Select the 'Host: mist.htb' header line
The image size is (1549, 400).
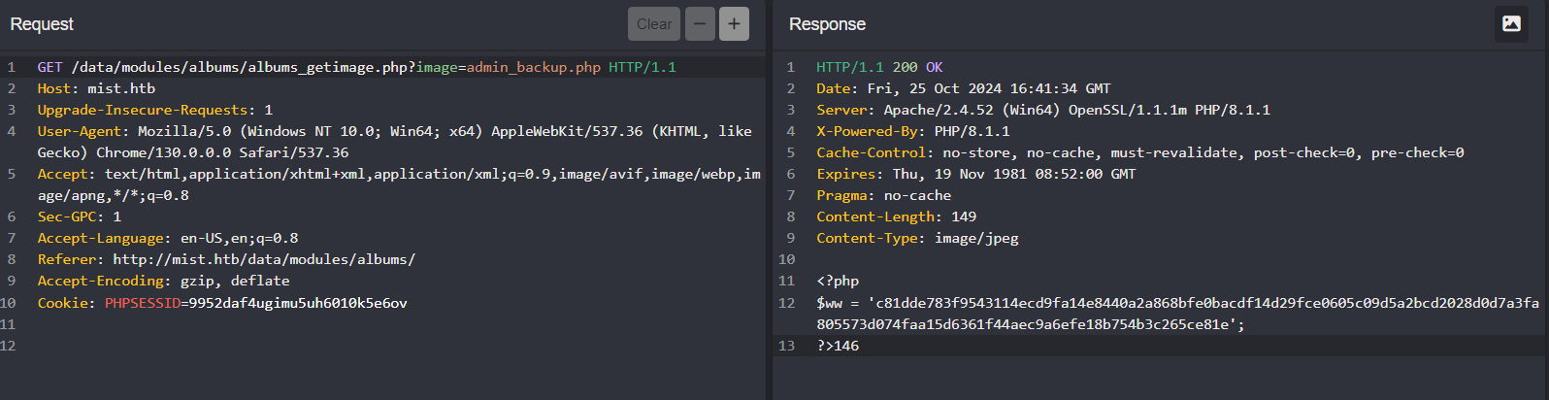96,88
